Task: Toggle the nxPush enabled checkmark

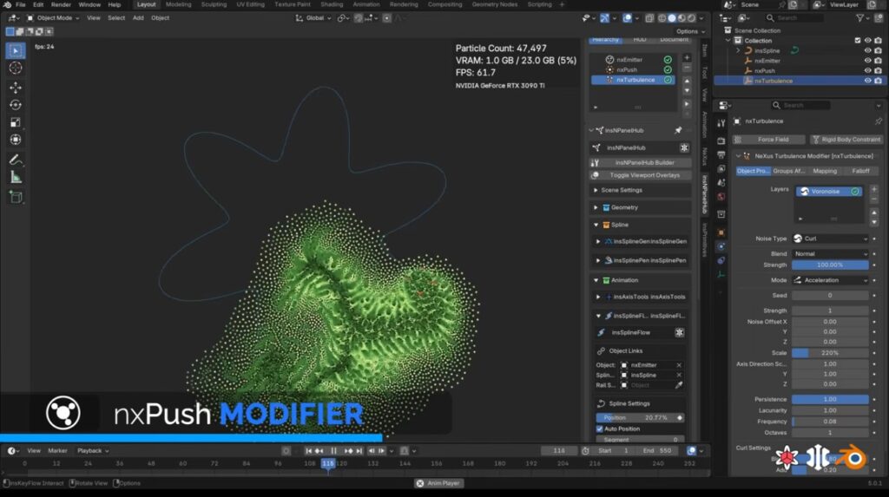Action: [668, 69]
